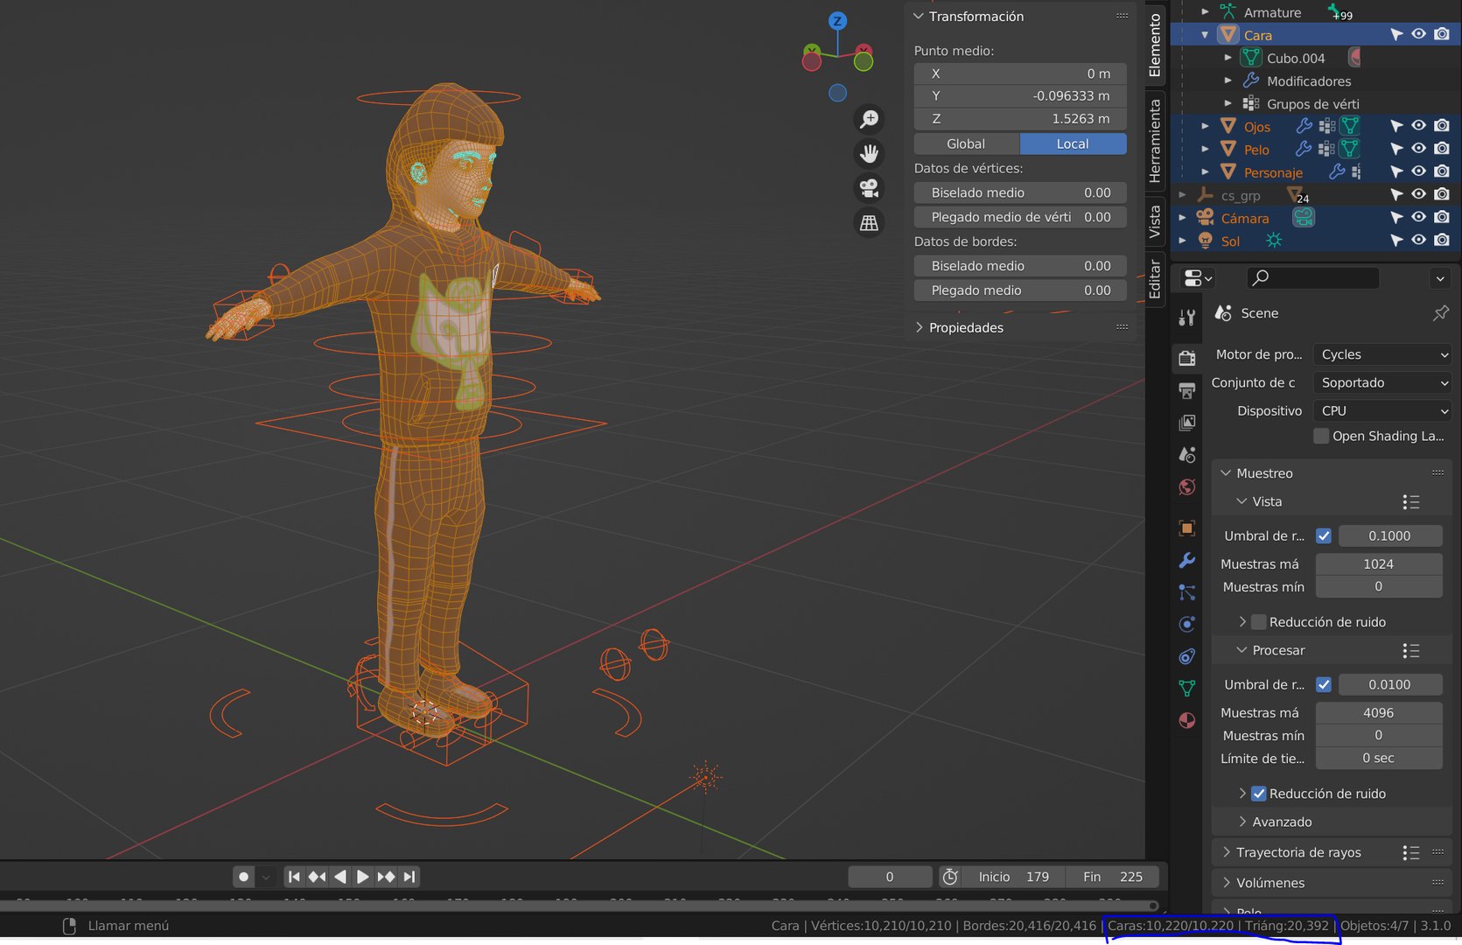Select the Local orientation button
Viewport: 1462px width, 945px height.
tap(1074, 143)
